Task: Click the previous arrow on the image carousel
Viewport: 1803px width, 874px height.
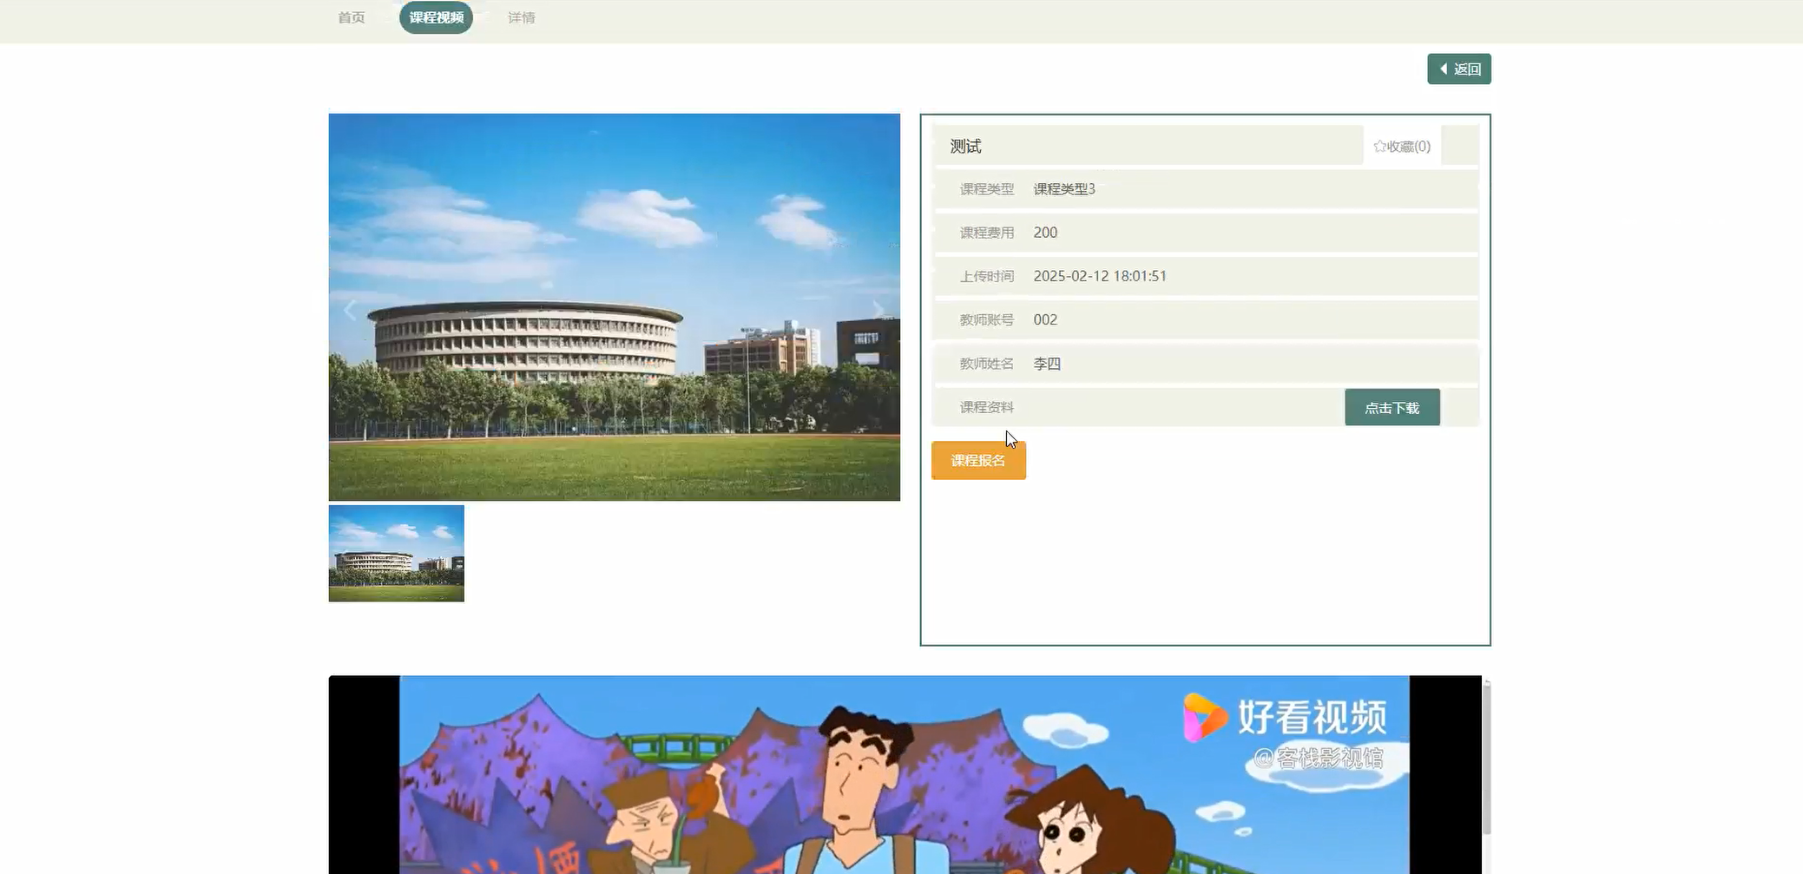Action: coord(350,309)
